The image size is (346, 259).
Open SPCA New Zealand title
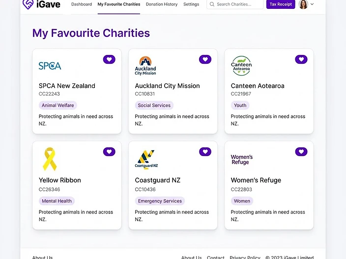tap(67, 86)
